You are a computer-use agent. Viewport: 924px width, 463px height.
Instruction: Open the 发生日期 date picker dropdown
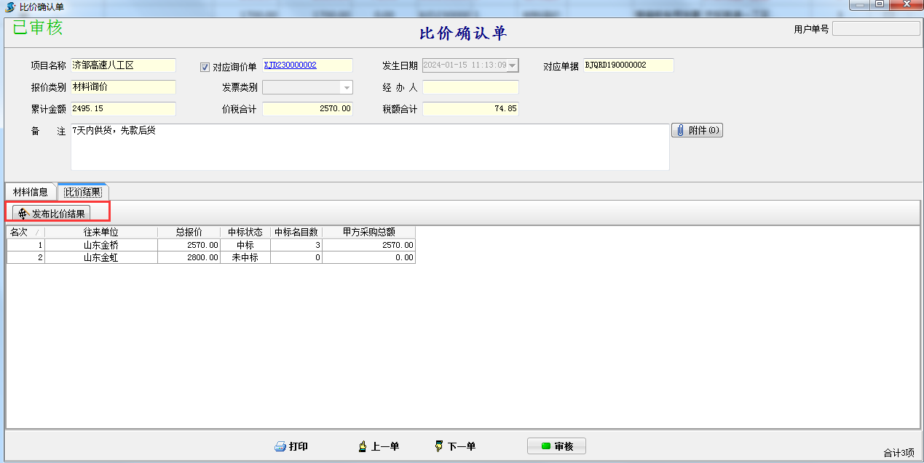[513, 66]
